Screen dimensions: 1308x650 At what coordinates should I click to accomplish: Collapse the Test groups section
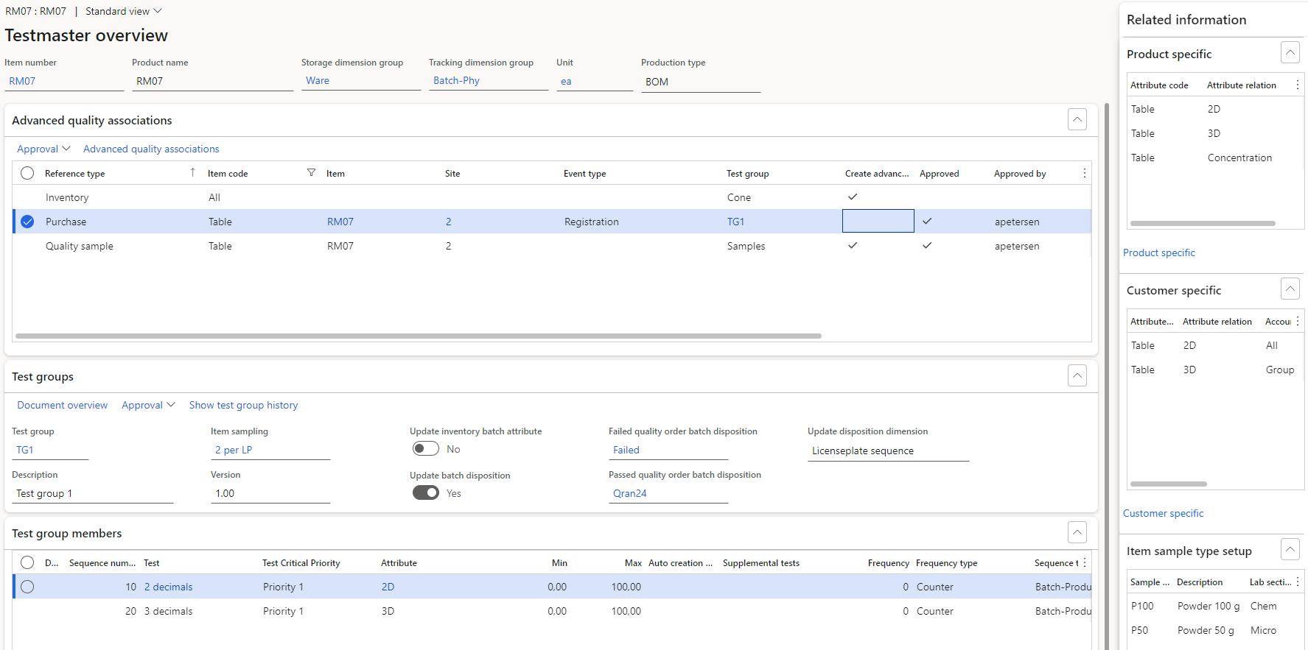(x=1077, y=376)
